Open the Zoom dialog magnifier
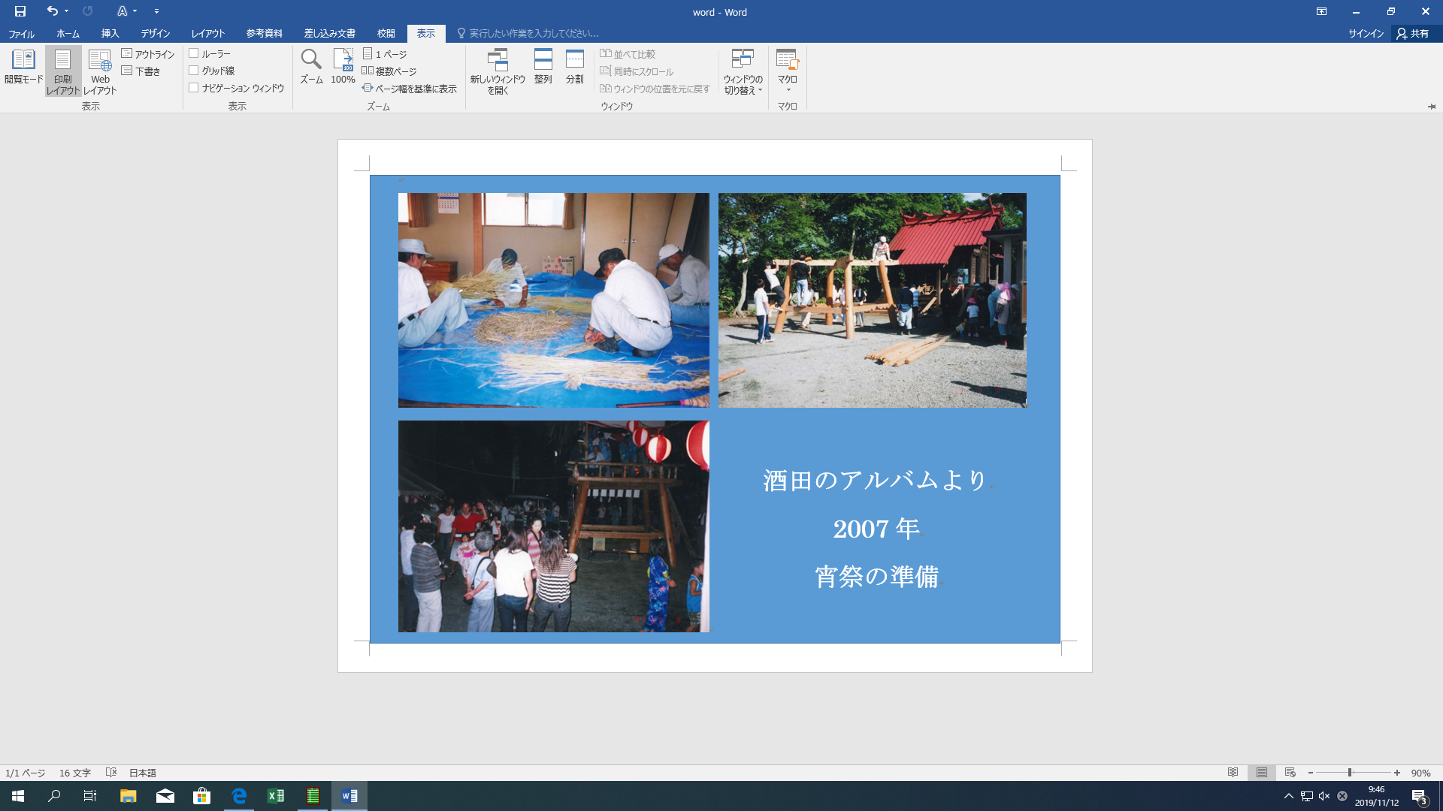Image resolution: width=1443 pixels, height=811 pixels. coord(311,67)
